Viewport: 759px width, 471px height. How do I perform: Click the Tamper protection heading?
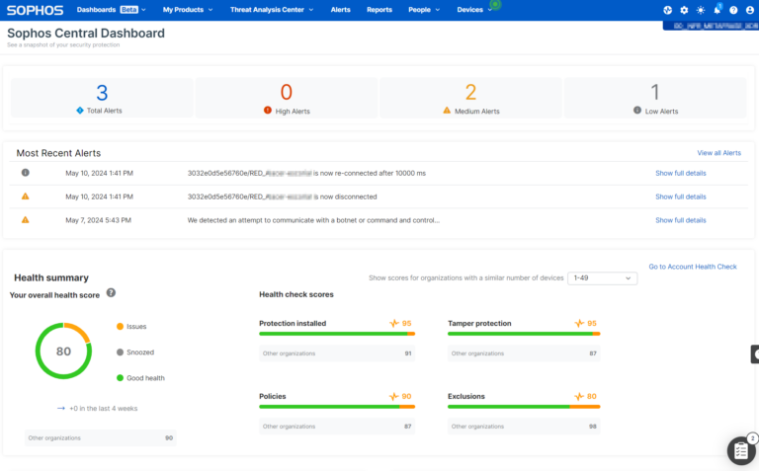tap(479, 323)
